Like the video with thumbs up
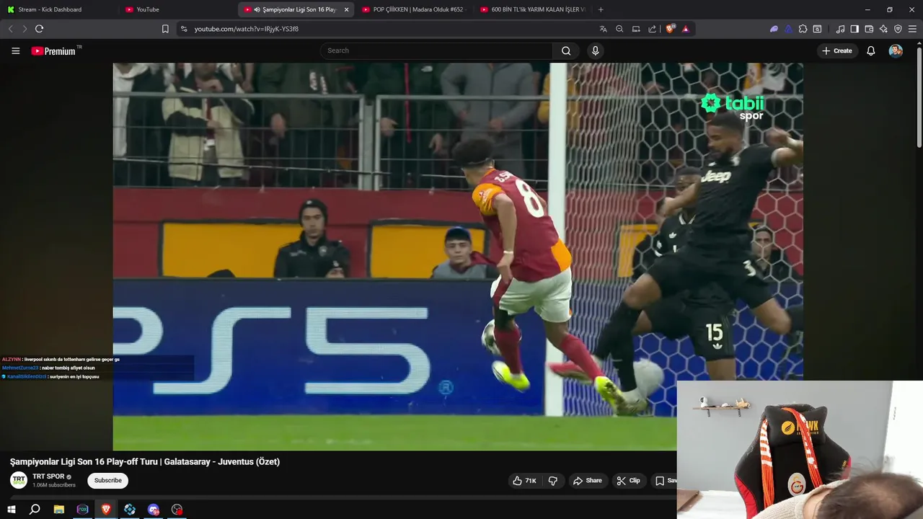 coord(524,481)
